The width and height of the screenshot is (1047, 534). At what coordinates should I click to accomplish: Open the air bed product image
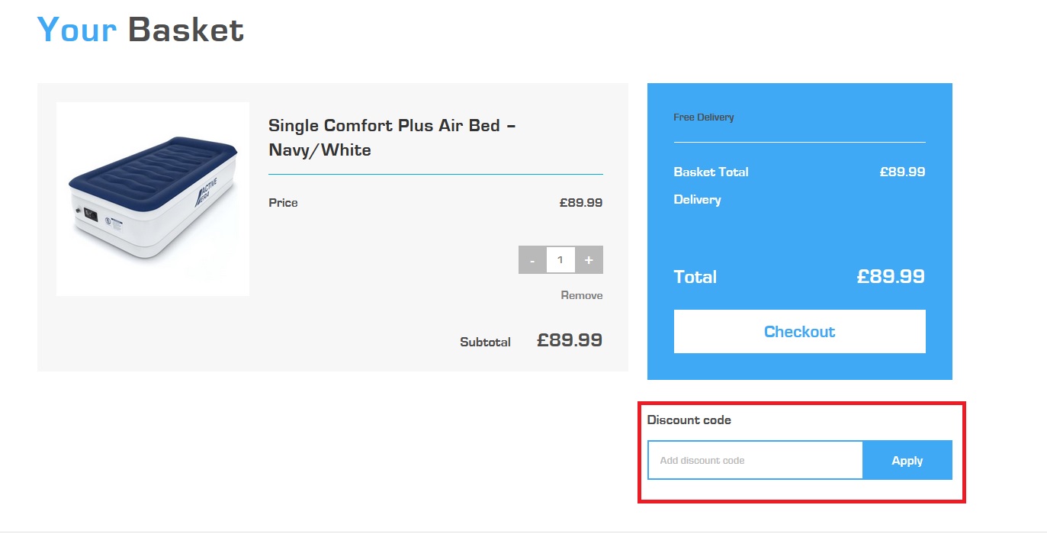pyautogui.click(x=153, y=199)
